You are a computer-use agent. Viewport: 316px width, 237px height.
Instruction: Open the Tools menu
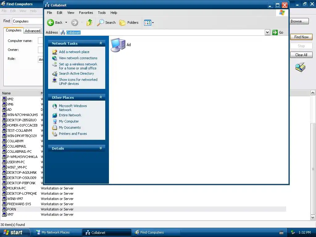102,13
